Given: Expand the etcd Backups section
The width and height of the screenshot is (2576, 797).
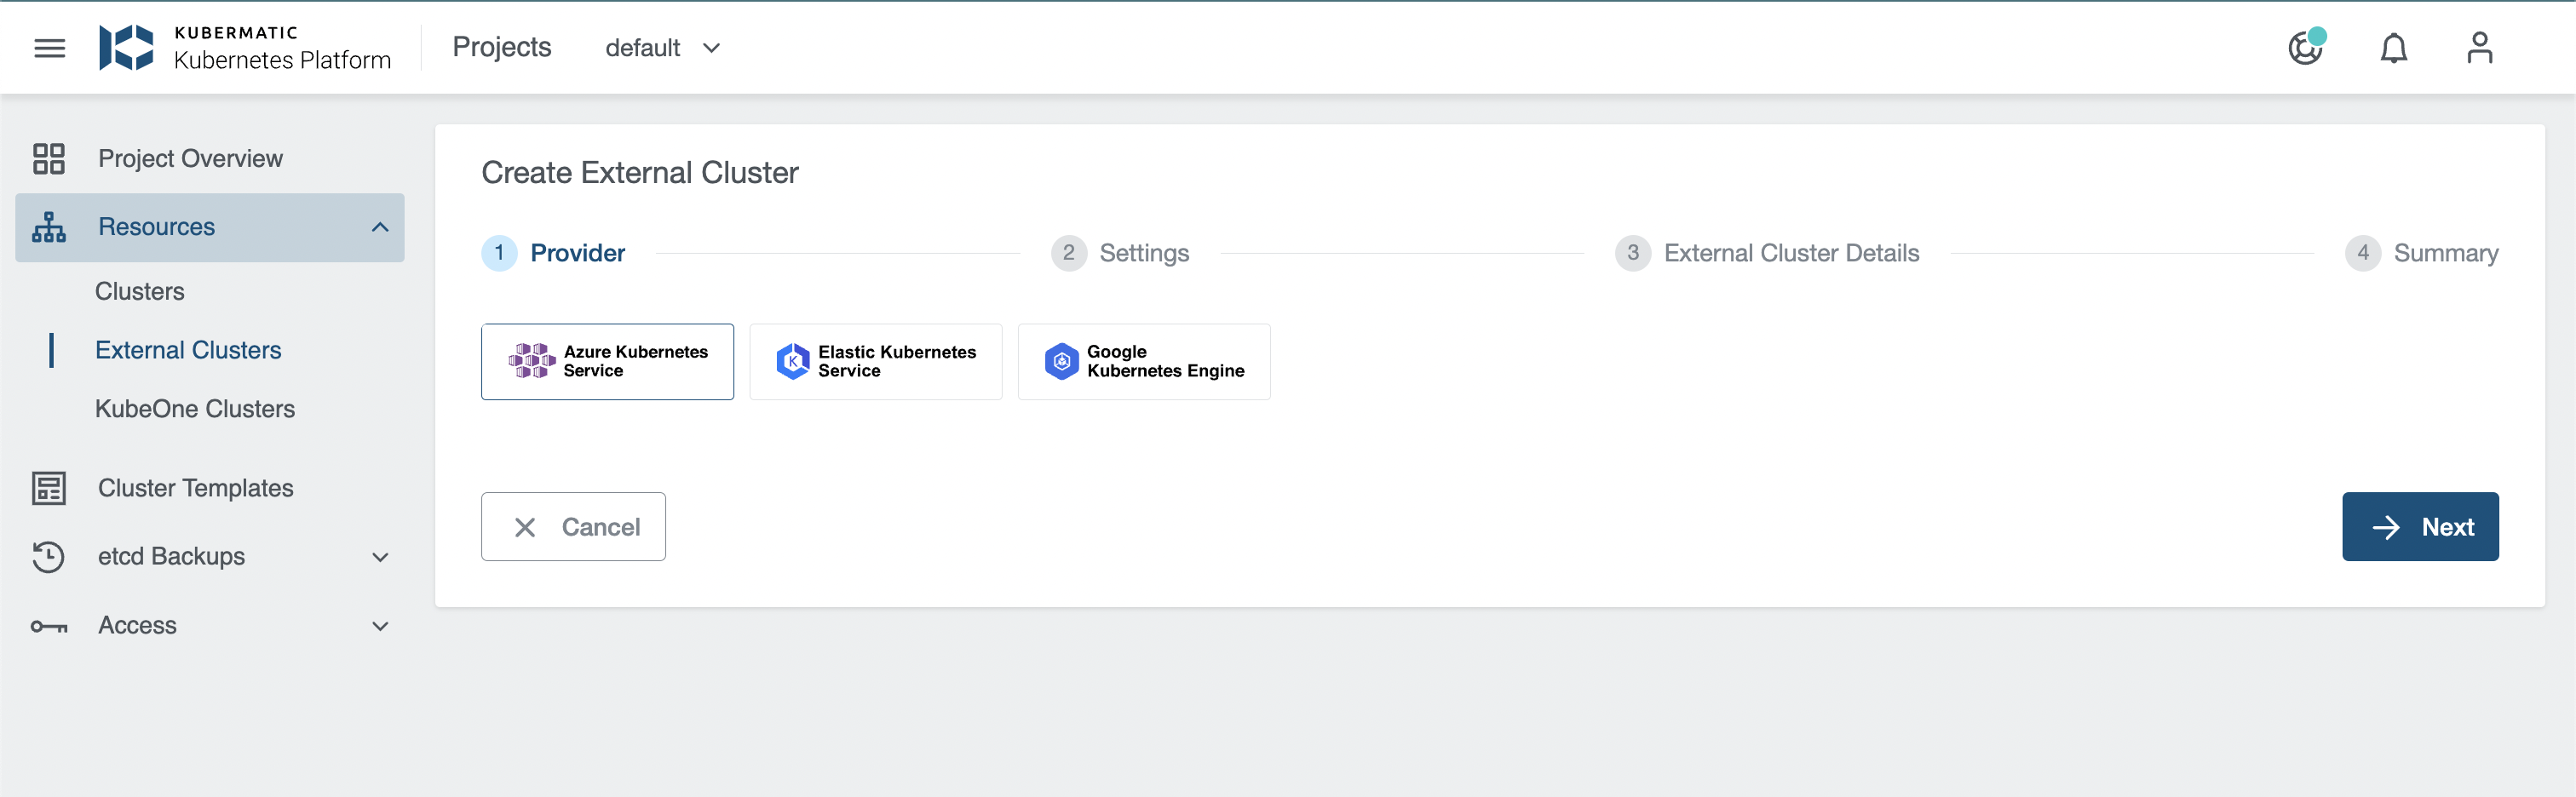Looking at the screenshot, I should 379,557.
